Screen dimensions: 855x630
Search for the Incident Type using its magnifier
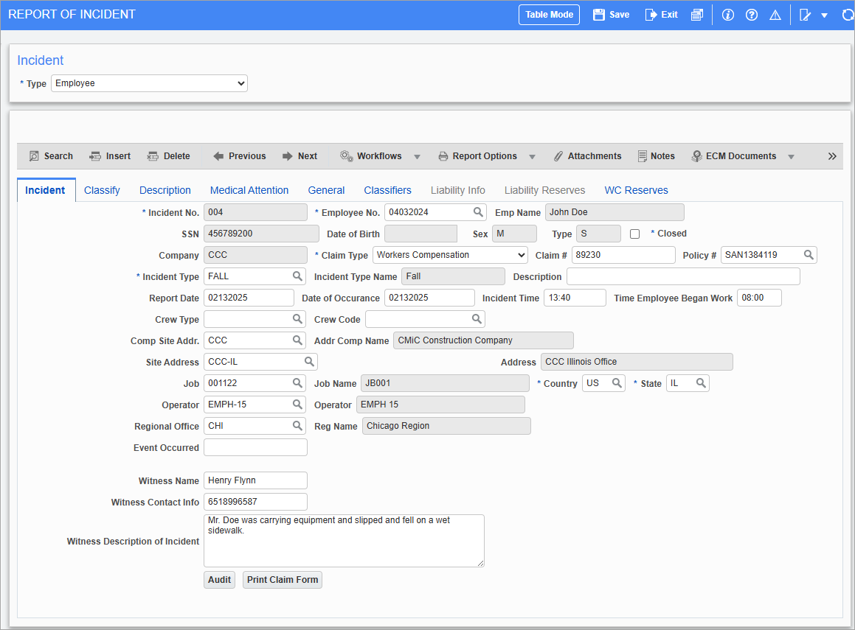[x=297, y=276]
